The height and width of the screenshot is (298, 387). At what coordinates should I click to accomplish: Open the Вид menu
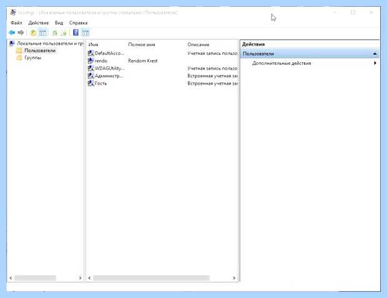tap(59, 22)
